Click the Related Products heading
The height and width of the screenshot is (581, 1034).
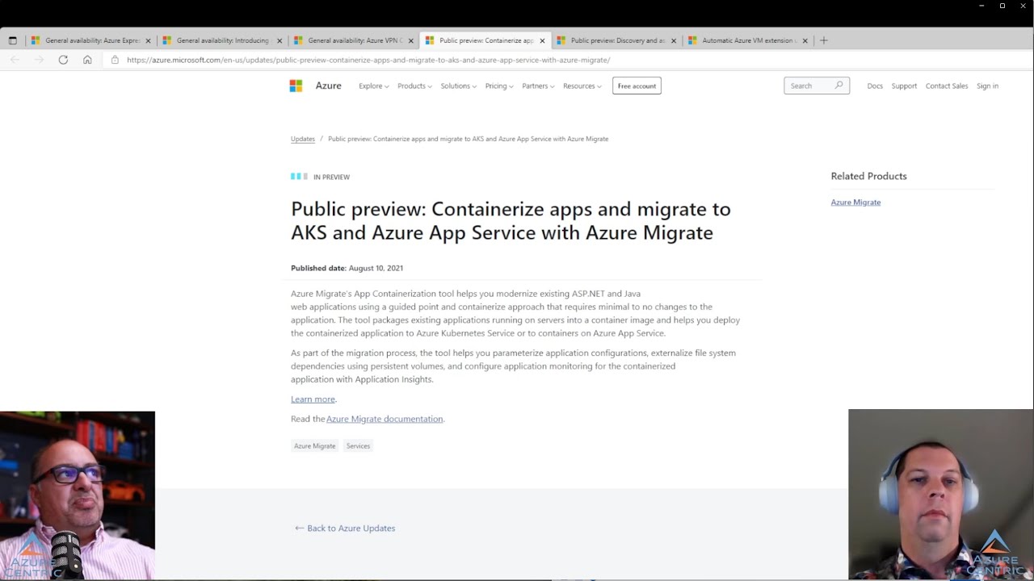pos(868,176)
